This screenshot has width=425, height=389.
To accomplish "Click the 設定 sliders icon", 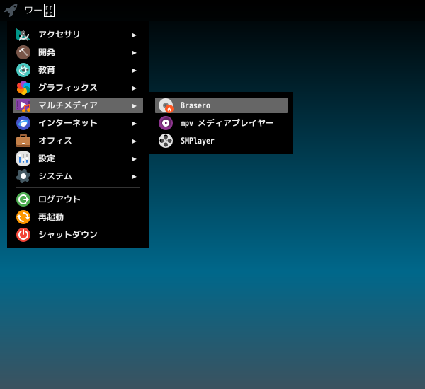I will click(23, 158).
